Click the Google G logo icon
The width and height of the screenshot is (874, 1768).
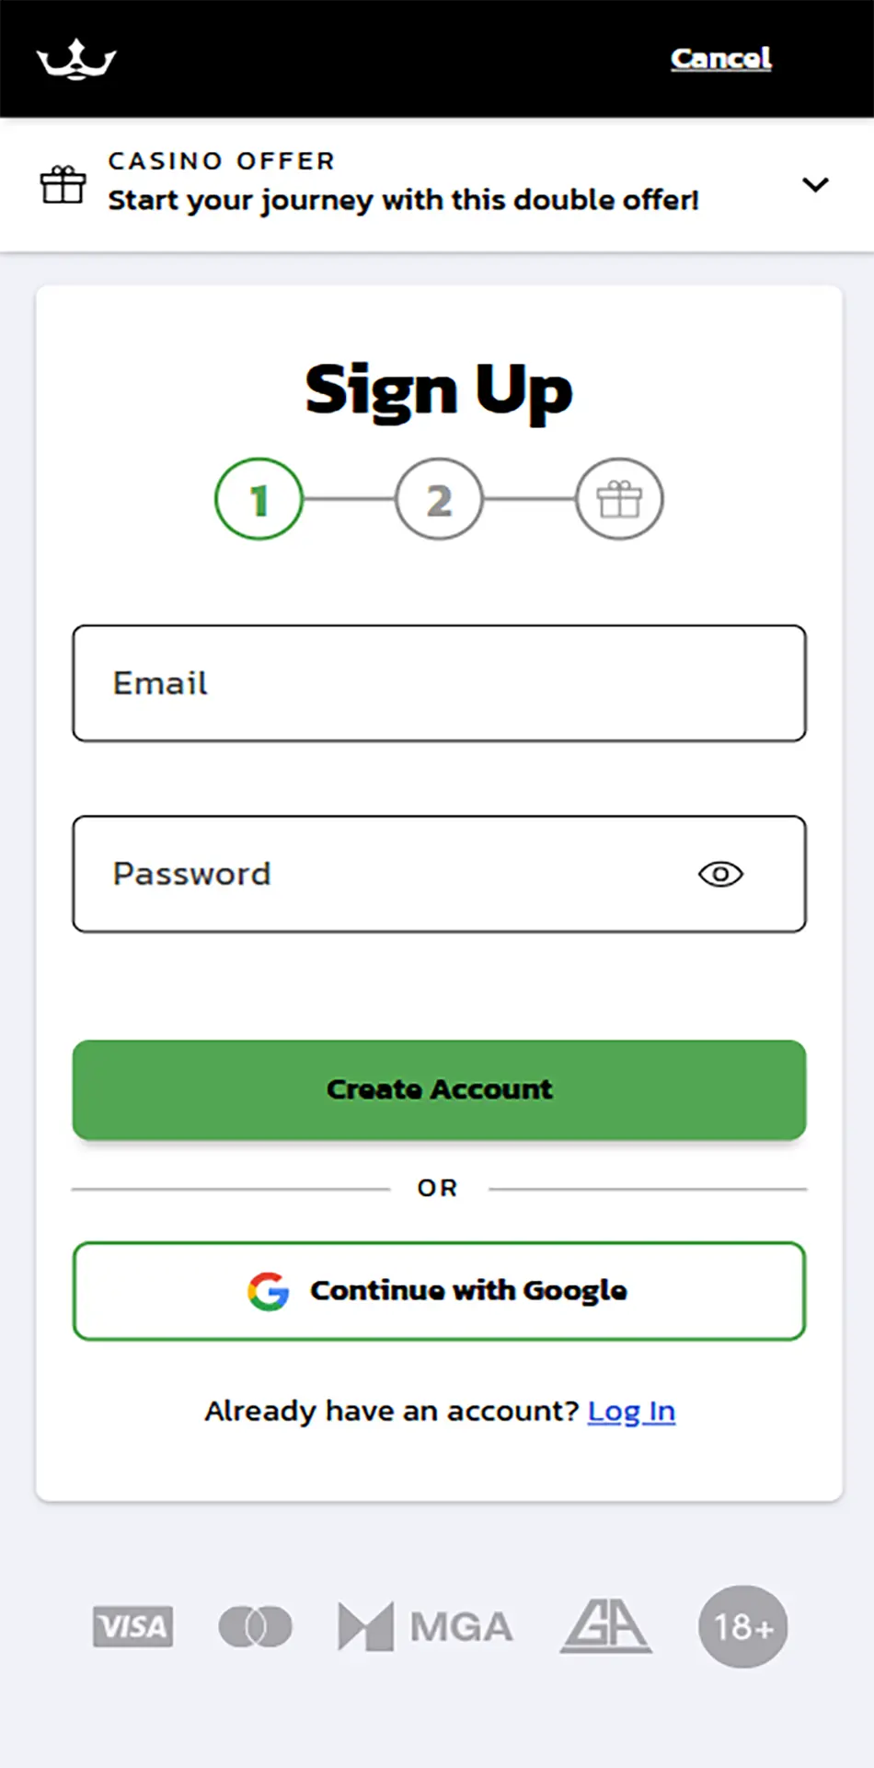click(x=268, y=1291)
